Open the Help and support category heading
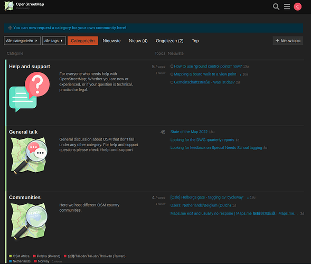Image resolution: width=311 pixels, height=264 pixels. point(30,67)
